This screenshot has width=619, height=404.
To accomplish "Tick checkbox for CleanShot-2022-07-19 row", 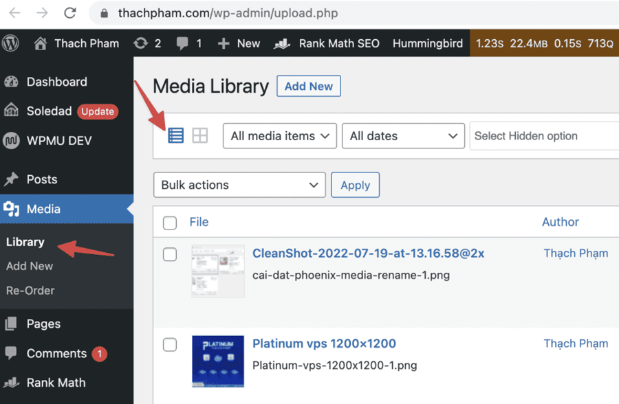I will coord(170,254).
